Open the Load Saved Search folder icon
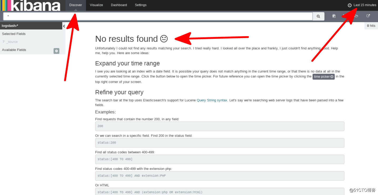 (x=356, y=16)
